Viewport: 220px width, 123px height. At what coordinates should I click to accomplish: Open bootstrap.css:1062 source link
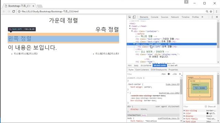(169, 93)
